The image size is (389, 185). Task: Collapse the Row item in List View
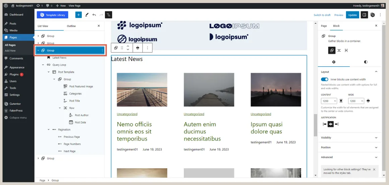point(60,108)
